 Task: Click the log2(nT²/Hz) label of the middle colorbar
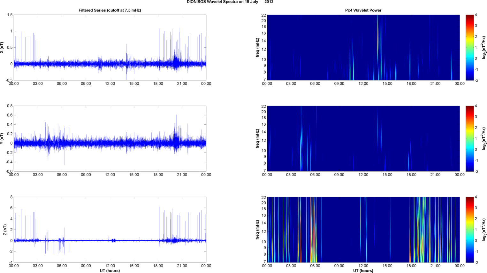coord(484,138)
